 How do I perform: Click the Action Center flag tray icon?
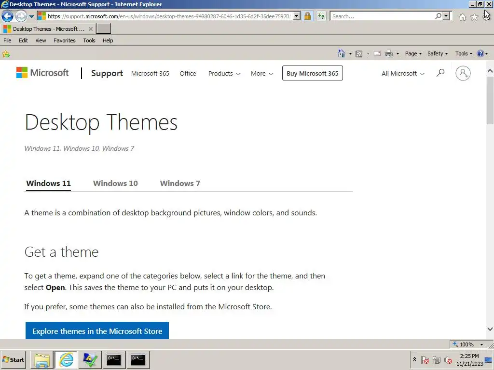click(425, 359)
